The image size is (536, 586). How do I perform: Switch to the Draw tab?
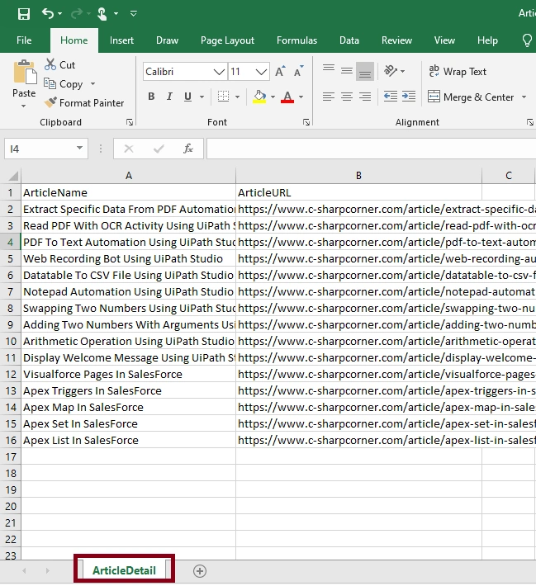tap(167, 40)
